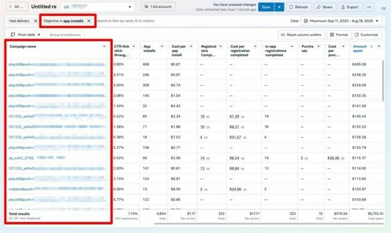Open the Pivot table dropdown

[x=25, y=35]
